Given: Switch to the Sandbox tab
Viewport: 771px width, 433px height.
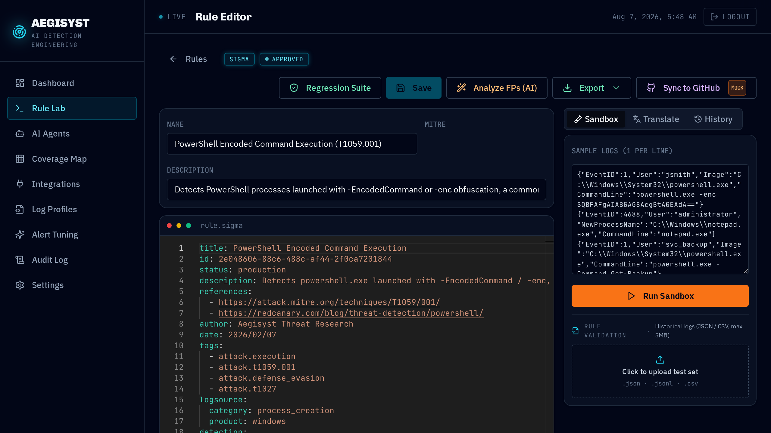Looking at the screenshot, I should (x=596, y=119).
